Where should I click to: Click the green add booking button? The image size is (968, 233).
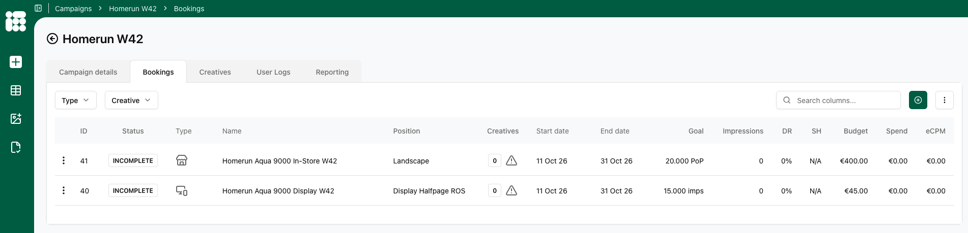tap(918, 100)
